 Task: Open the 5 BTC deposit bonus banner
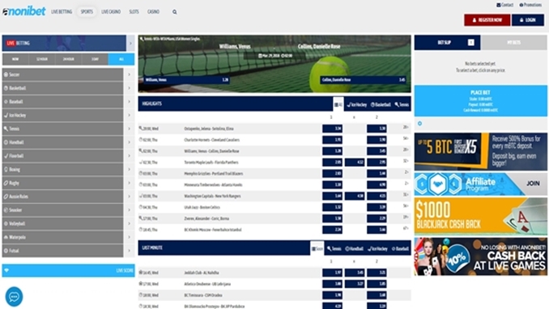(x=481, y=151)
